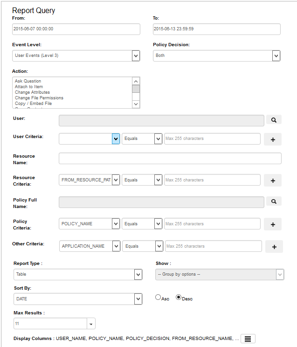Open the Sort By DATE dropdown
The image size is (297, 347).
pos(78,299)
